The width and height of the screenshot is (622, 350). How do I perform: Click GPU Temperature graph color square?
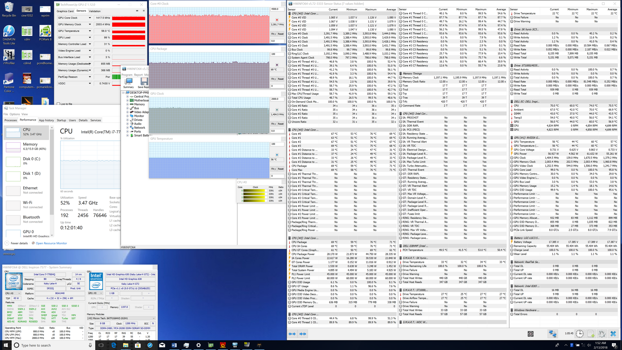(x=277, y=155)
